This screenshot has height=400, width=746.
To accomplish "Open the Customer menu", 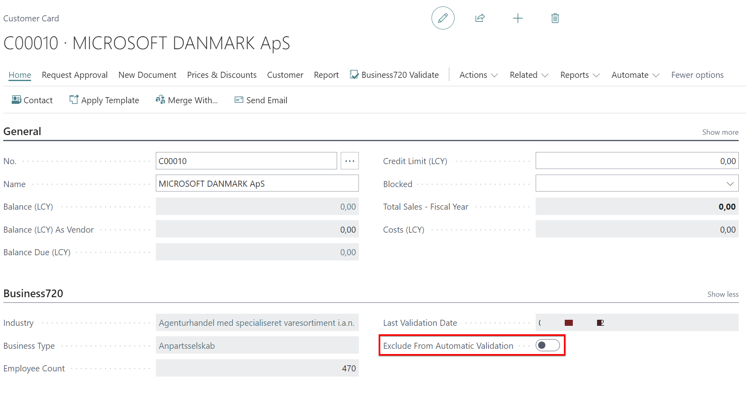I will (x=285, y=75).
